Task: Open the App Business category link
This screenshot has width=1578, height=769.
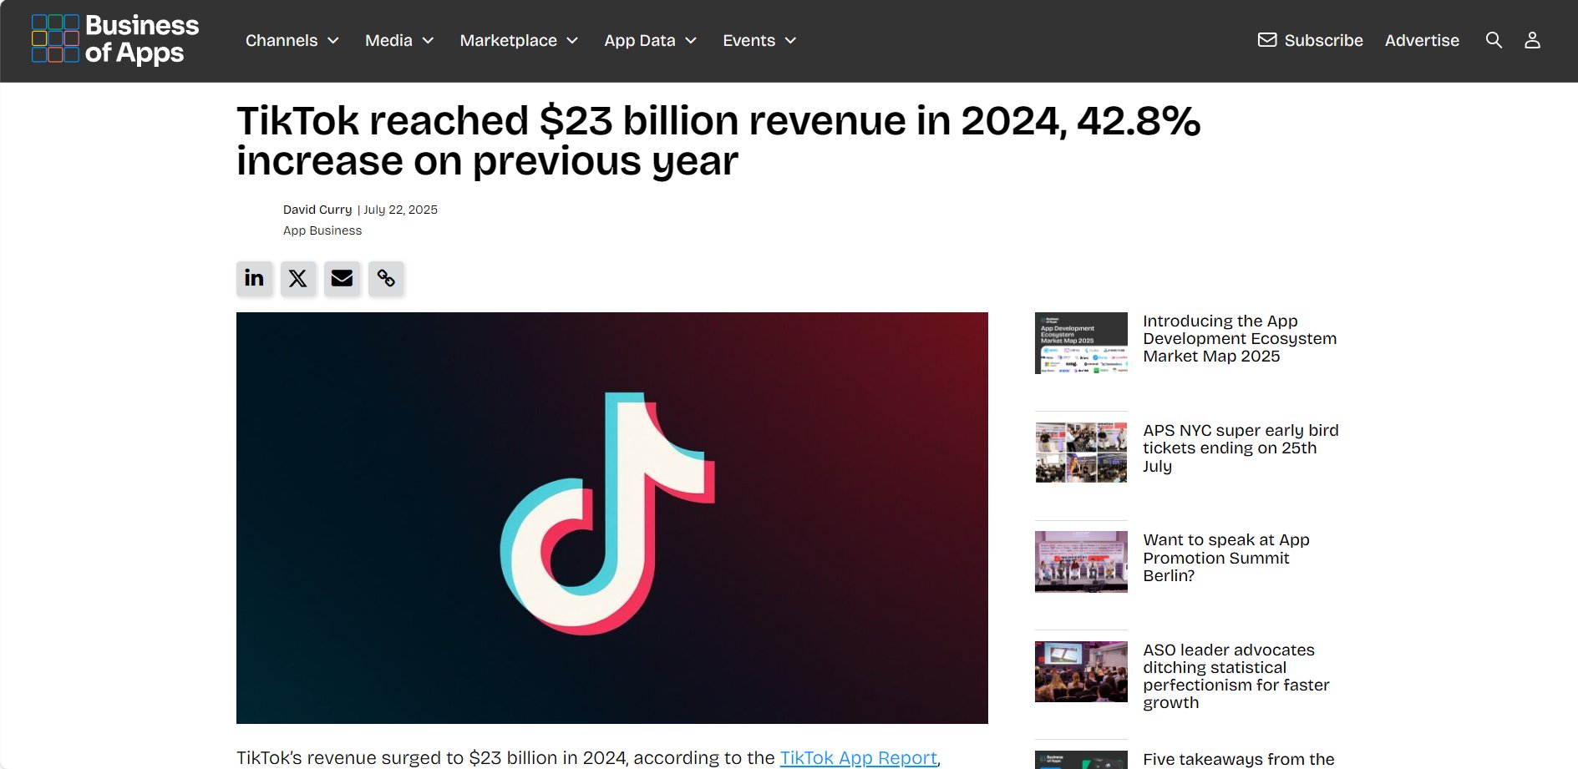Action: (x=322, y=230)
